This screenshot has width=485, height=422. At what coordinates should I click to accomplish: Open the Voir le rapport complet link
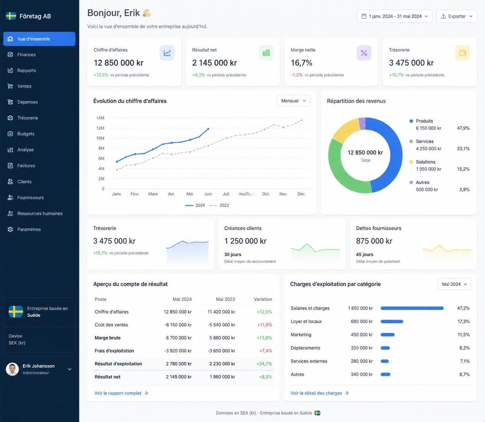[x=121, y=393]
